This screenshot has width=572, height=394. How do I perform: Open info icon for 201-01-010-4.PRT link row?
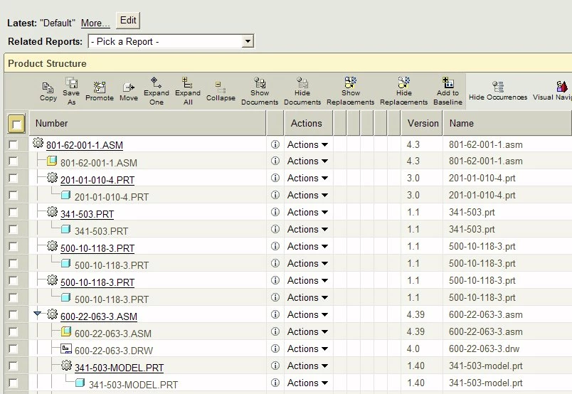point(275,178)
